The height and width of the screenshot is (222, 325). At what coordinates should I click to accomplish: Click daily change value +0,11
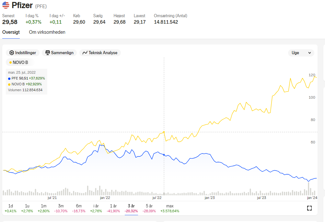pos(55,22)
